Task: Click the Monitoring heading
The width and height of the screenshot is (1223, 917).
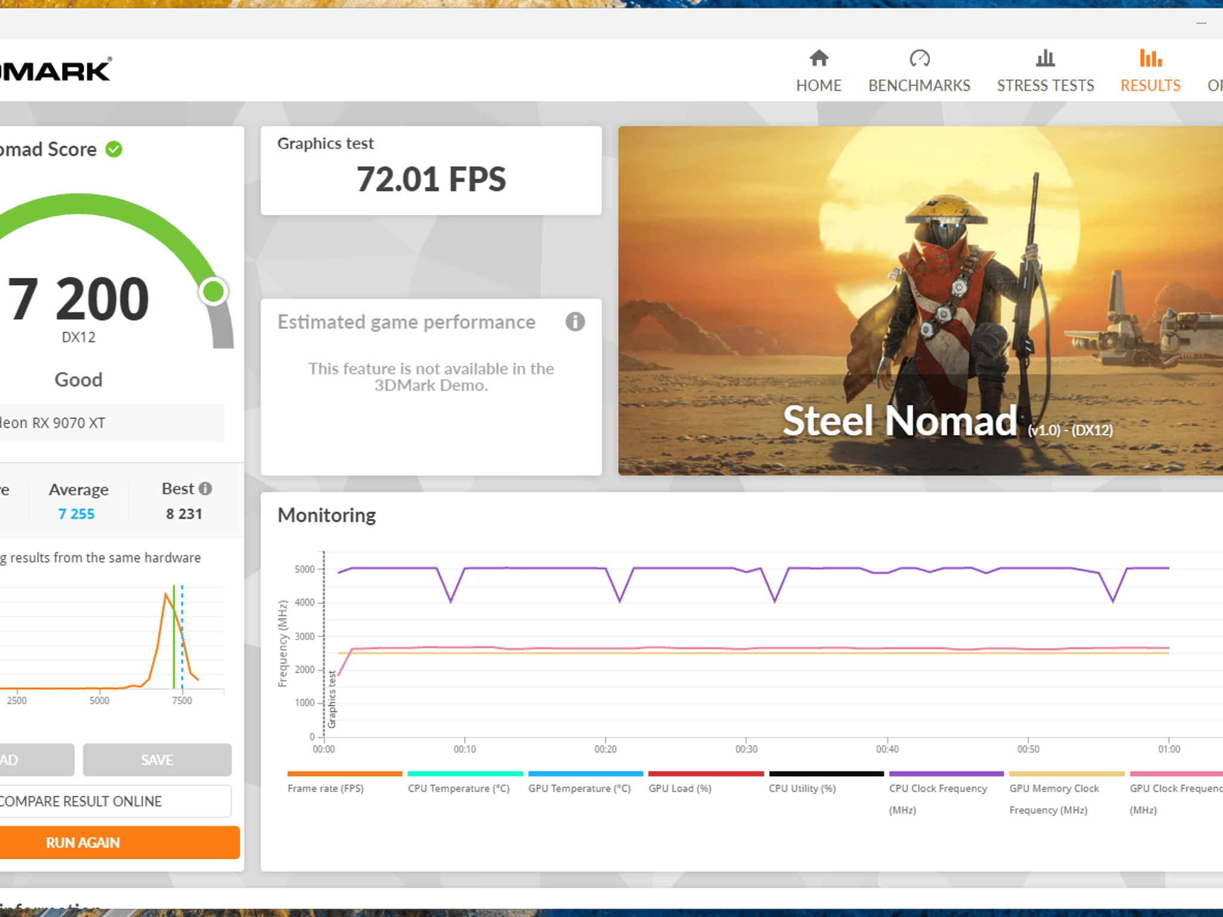Action: click(x=327, y=515)
